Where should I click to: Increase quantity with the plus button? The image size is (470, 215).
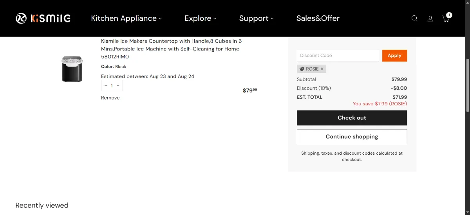click(118, 85)
